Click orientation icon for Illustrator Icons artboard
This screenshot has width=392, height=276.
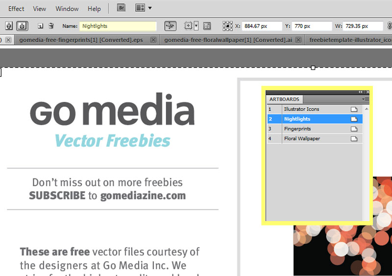click(x=354, y=109)
